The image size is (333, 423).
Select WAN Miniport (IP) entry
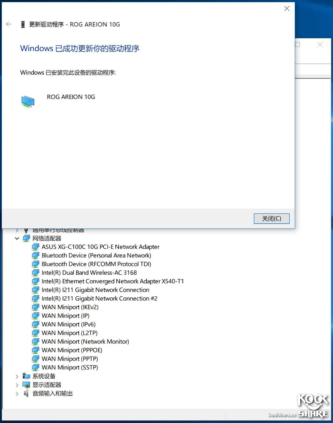pos(65,316)
